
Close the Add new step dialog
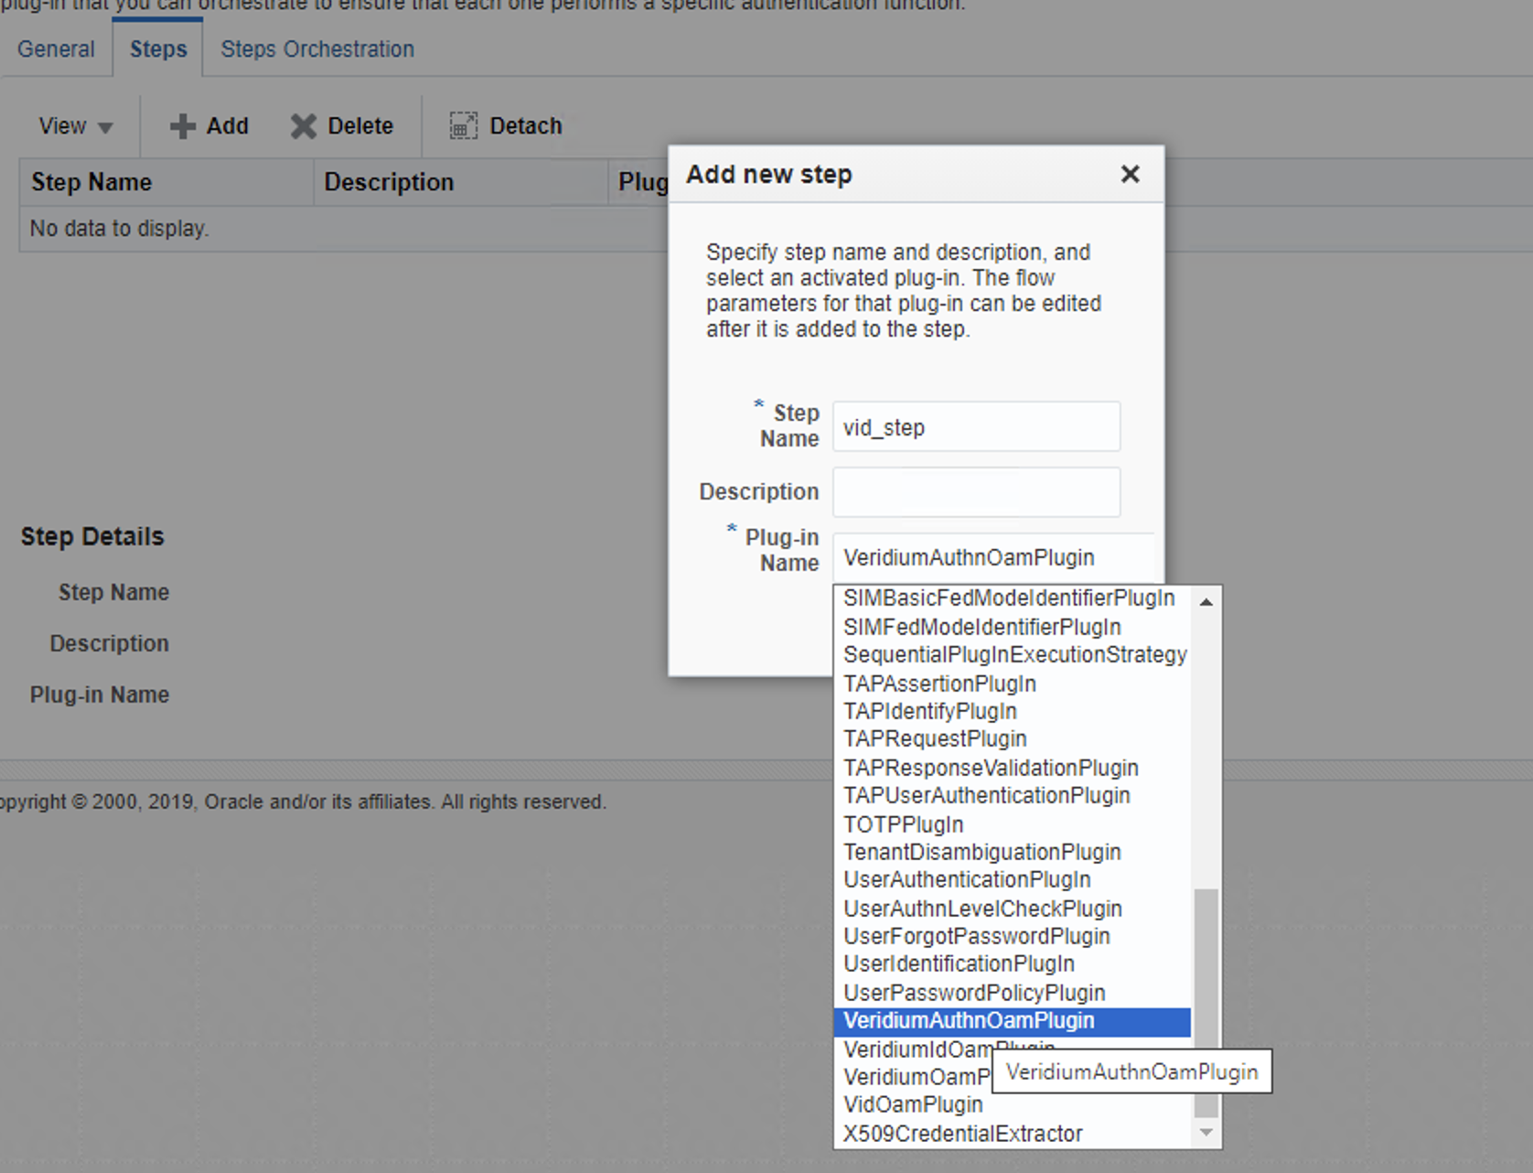(x=1130, y=174)
